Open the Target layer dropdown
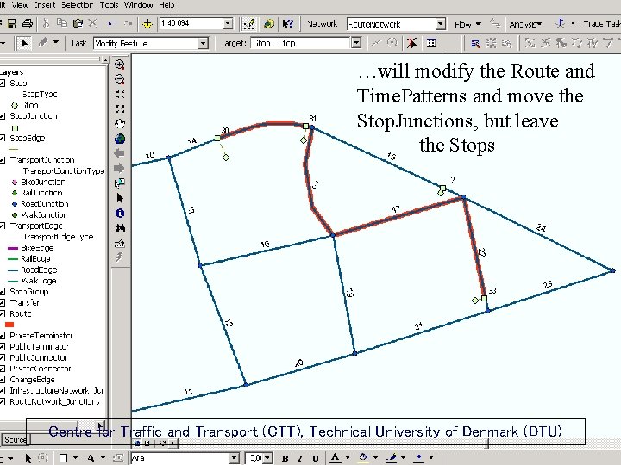The height and width of the screenshot is (465, 621). tap(356, 43)
